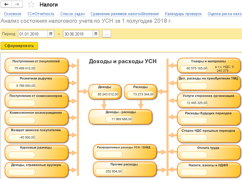
Task: Select the Розничная выручка block
Action: coord(36,82)
